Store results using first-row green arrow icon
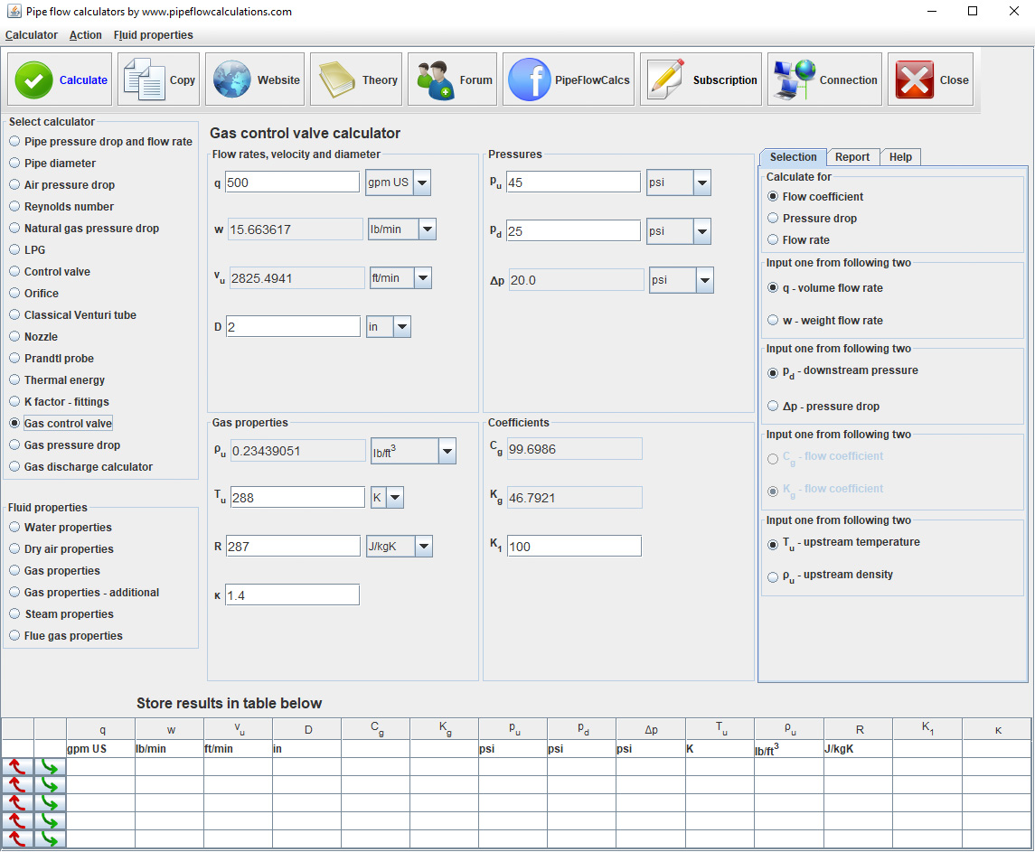The height and width of the screenshot is (852, 1035). pyautogui.click(x=50, y=767)
